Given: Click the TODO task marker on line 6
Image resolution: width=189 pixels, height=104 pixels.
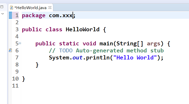Looking at the screenshot, I should click(x=10, y=50).
